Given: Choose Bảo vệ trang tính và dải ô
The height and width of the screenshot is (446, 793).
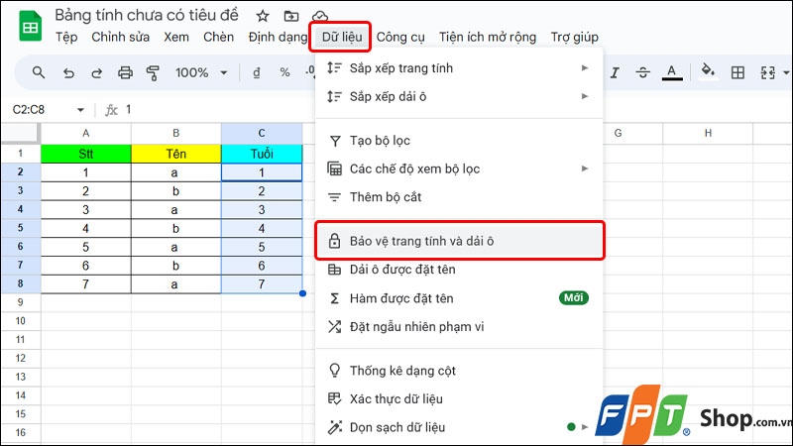Looking at the screenshot, I should [x=459, y=241].
